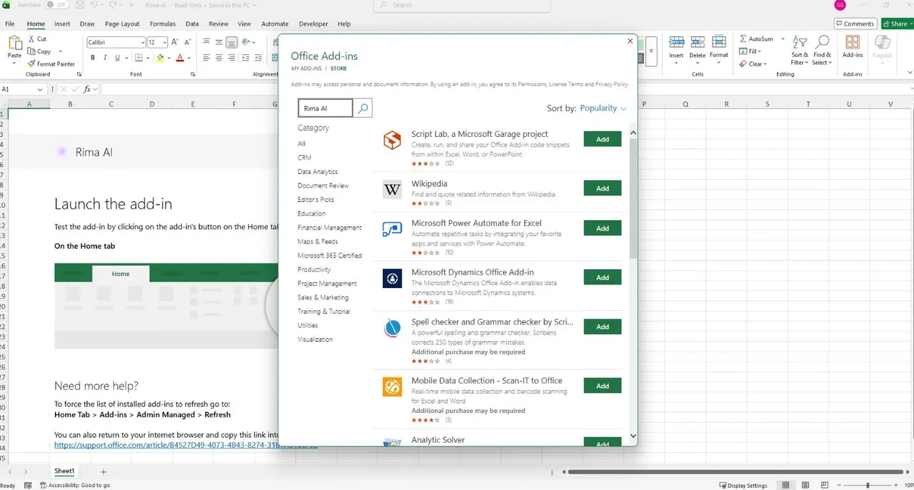Switch to the Developer tab

tap(313, 24)
